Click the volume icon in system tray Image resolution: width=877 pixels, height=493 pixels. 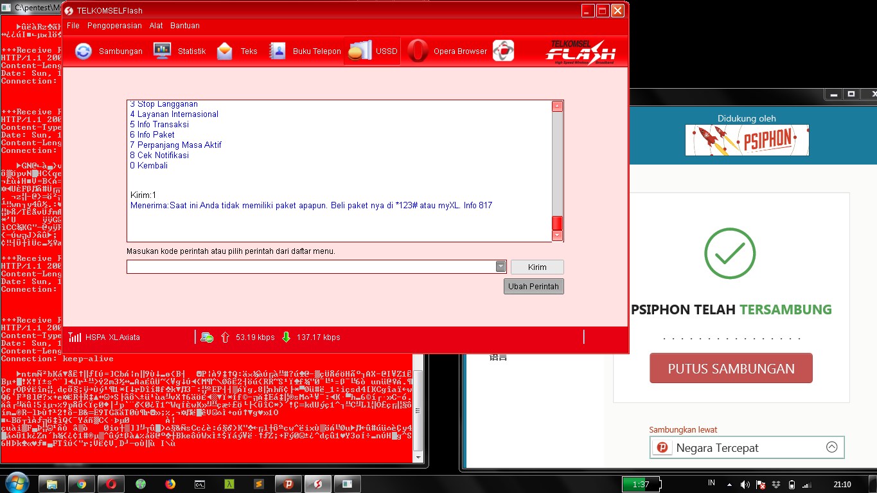click(745, 484)
